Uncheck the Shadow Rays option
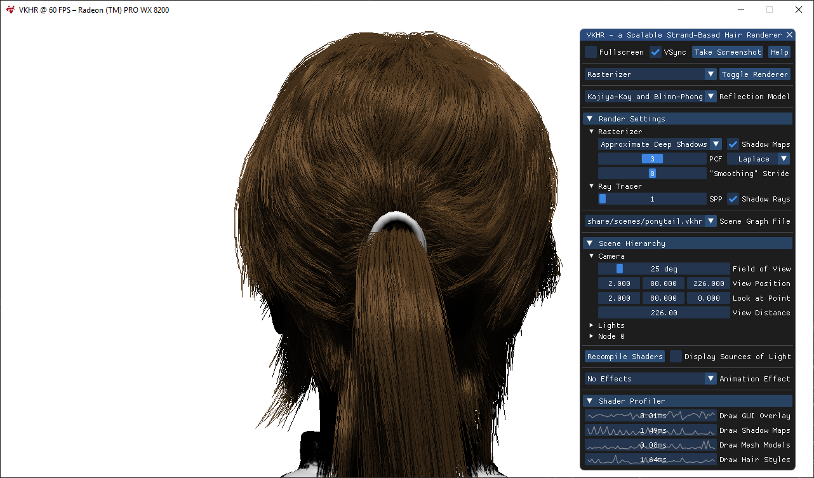This screenshot has height=478, width=814. click(733, 199)
